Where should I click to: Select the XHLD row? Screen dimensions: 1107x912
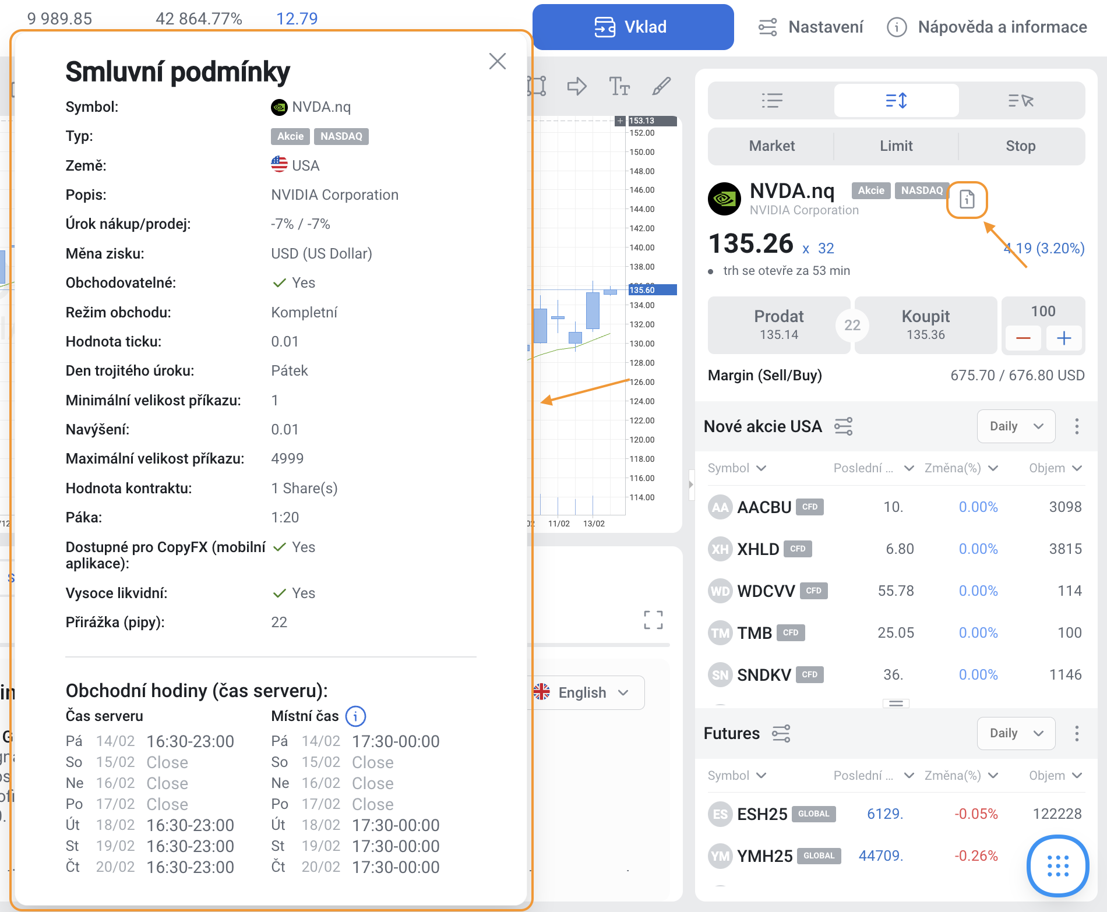[x=896, y=549]
